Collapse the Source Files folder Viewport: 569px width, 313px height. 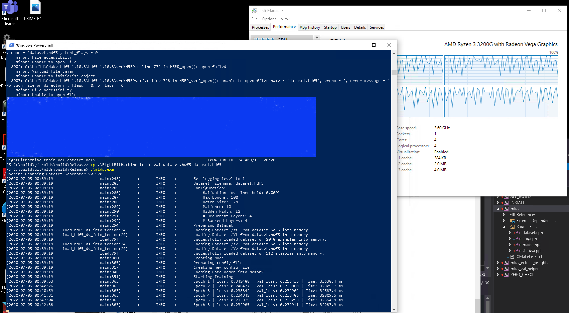pos(504,227)
